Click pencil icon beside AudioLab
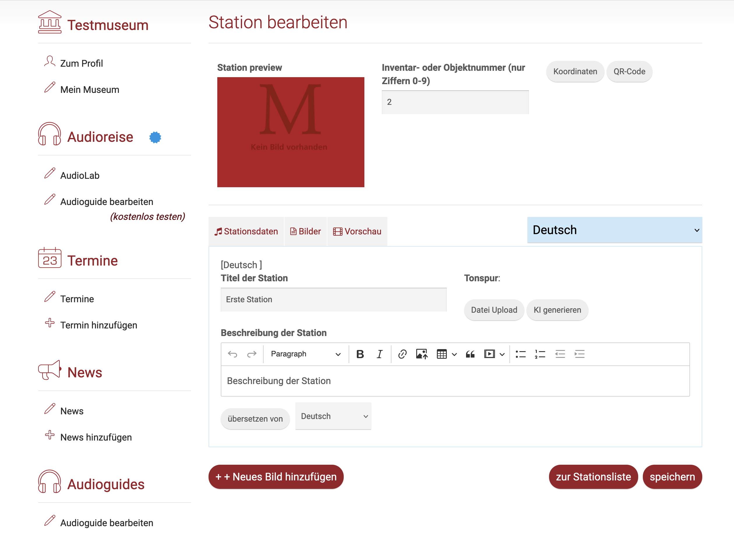Screen dimensions: 734x541 pos(50,173)
